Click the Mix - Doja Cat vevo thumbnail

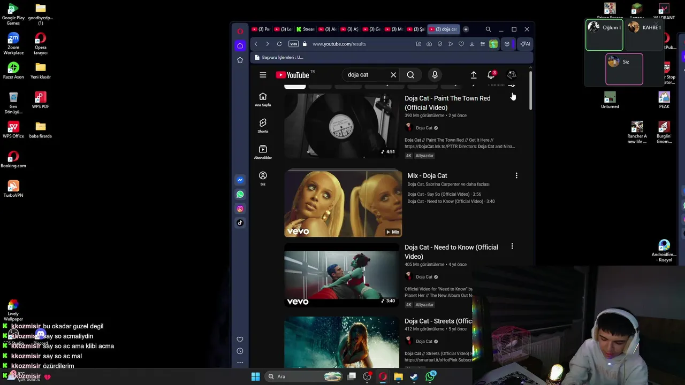(x=343, y=204)
